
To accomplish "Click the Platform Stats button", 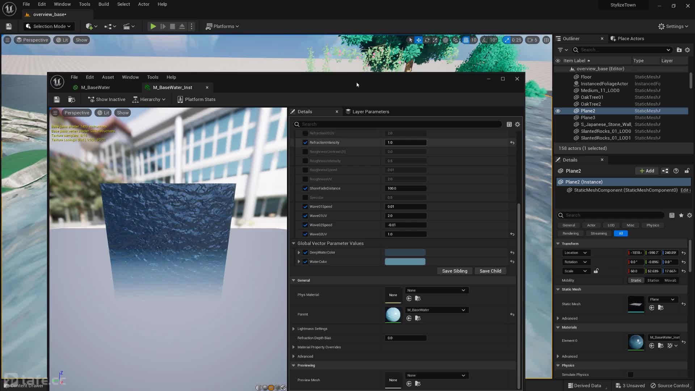I will tap(196, 100).
